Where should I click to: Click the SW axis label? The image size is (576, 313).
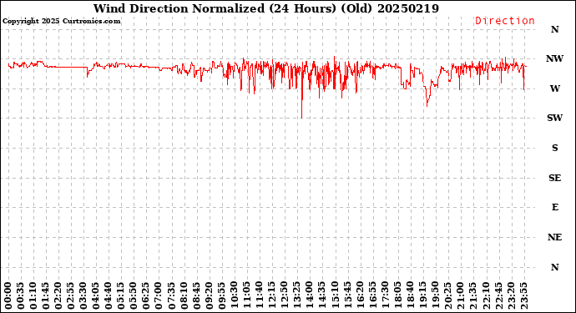pyautogui.click(x=554, y=118)
